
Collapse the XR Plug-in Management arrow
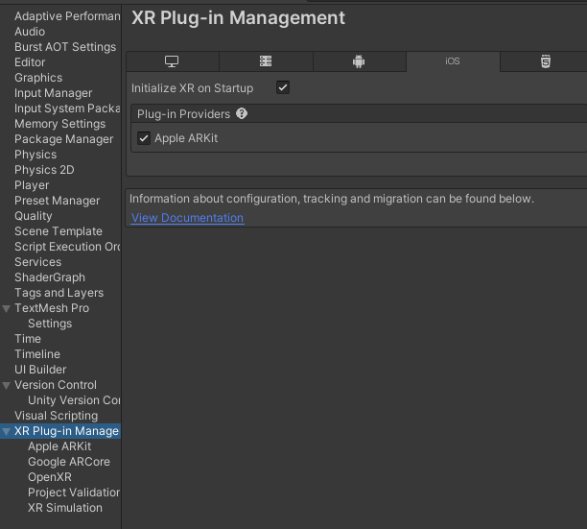(x=7, y=431)
